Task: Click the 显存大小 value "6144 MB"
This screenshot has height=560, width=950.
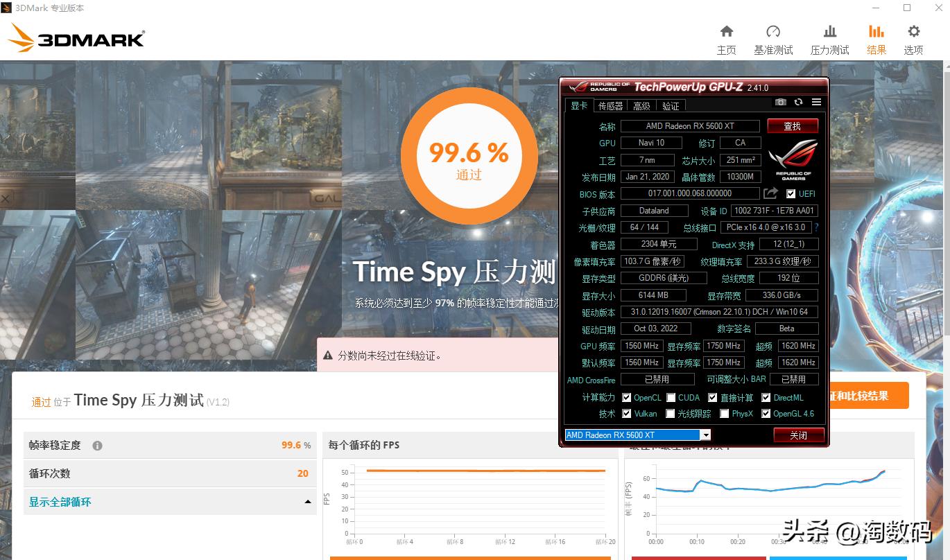Action: pyautogui.click(x=653, y=295)
